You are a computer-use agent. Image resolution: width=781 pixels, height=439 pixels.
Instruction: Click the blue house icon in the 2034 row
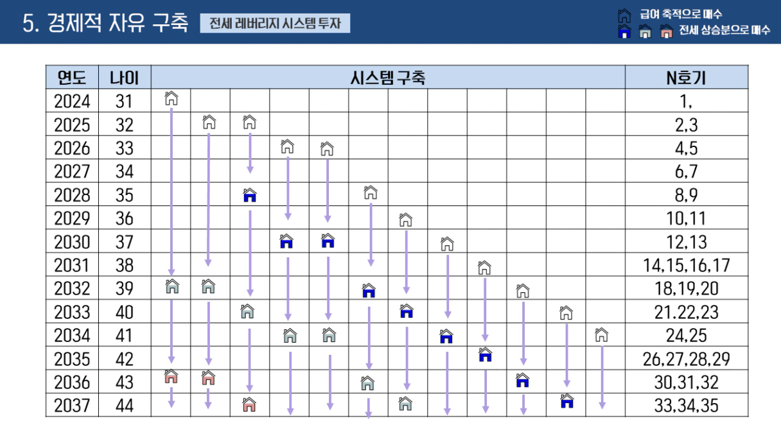tap(446, 336)
